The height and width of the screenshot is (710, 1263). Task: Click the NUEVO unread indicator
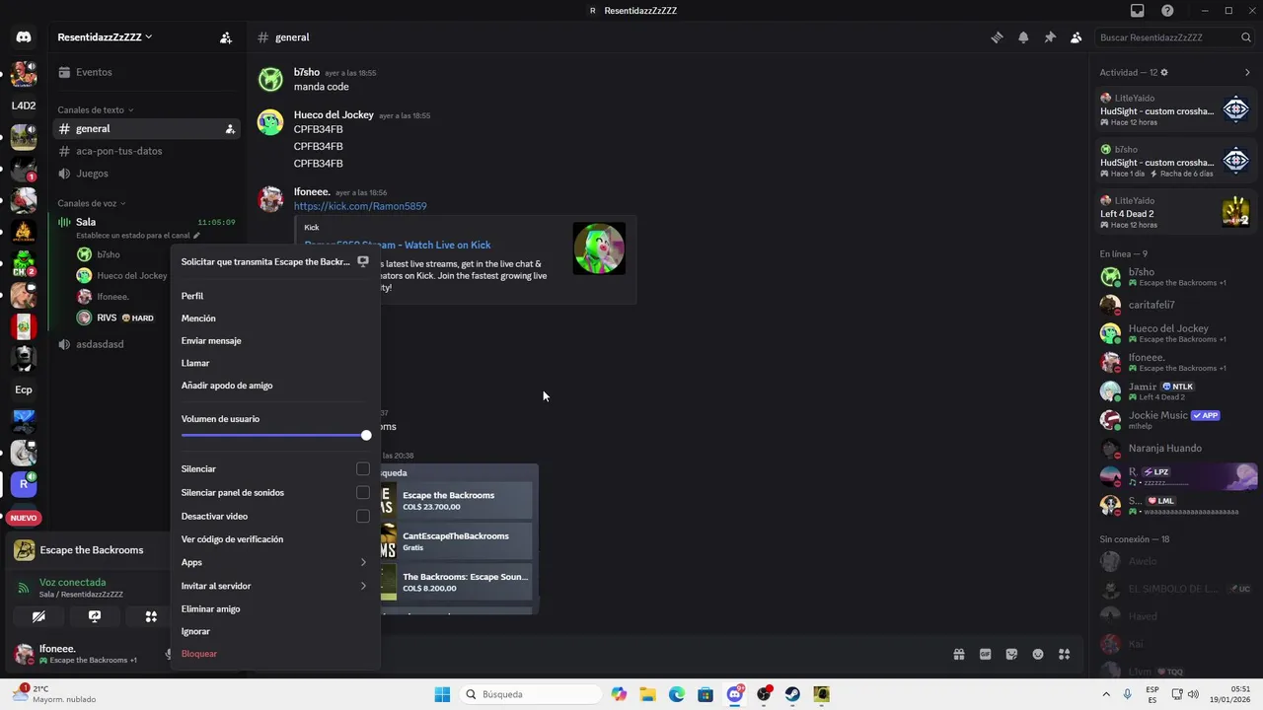point(24,518)
